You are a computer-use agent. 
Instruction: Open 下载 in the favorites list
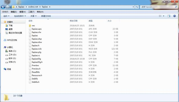tap(11, 25)
